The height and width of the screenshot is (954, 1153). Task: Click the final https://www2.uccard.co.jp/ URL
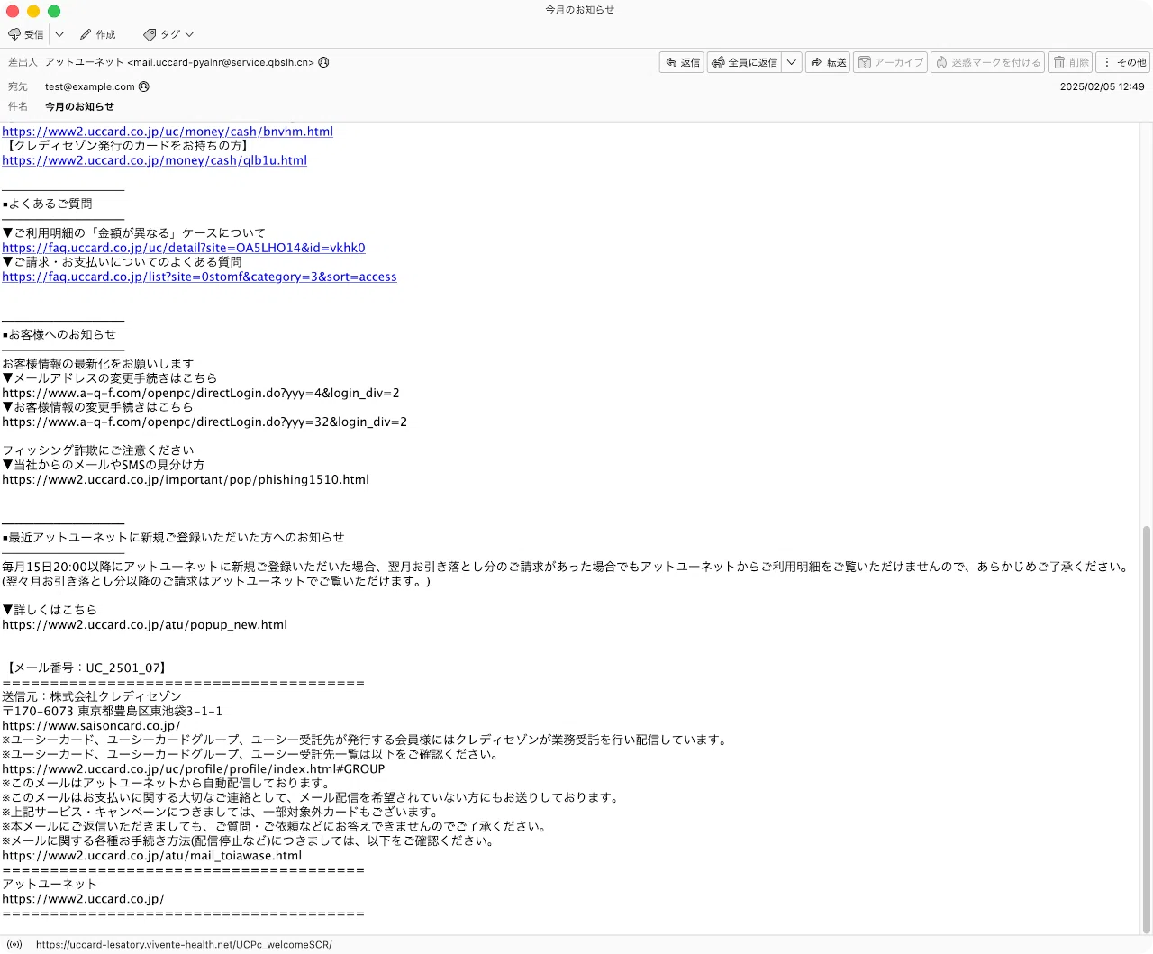[83, 899]
